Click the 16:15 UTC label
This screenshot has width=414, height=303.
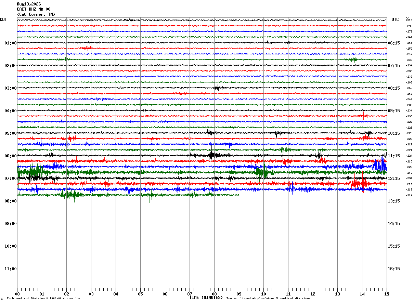point(394,269)
